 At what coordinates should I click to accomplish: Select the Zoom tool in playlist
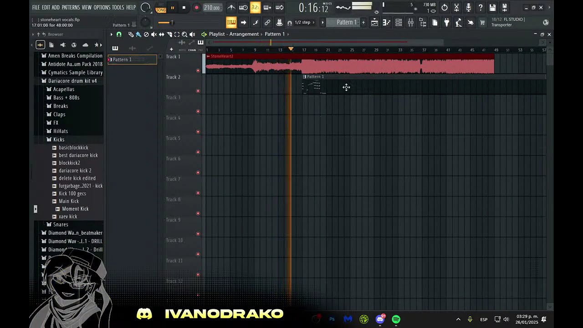(x=184, y=34)
